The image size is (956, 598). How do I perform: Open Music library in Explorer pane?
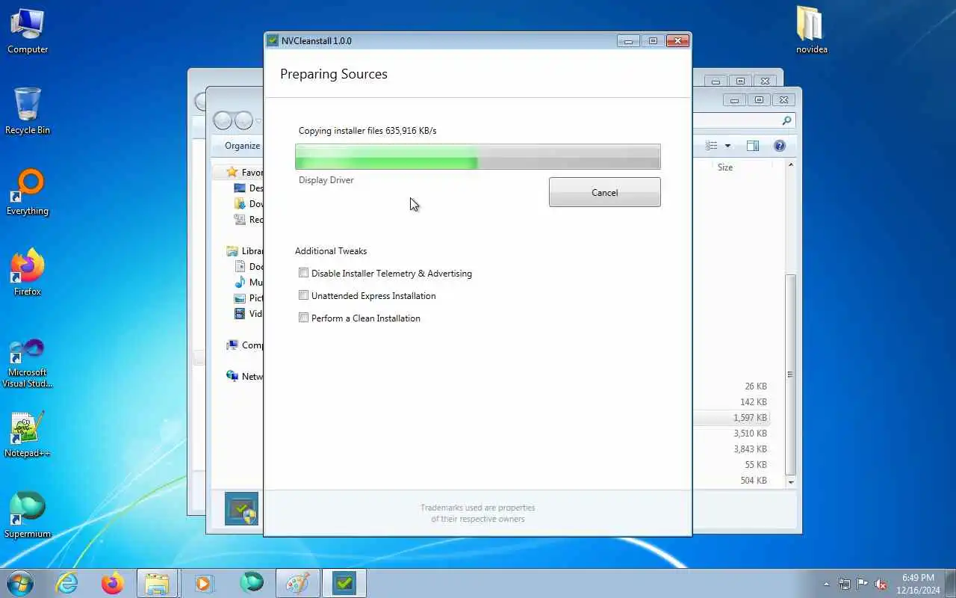[249, 283]
